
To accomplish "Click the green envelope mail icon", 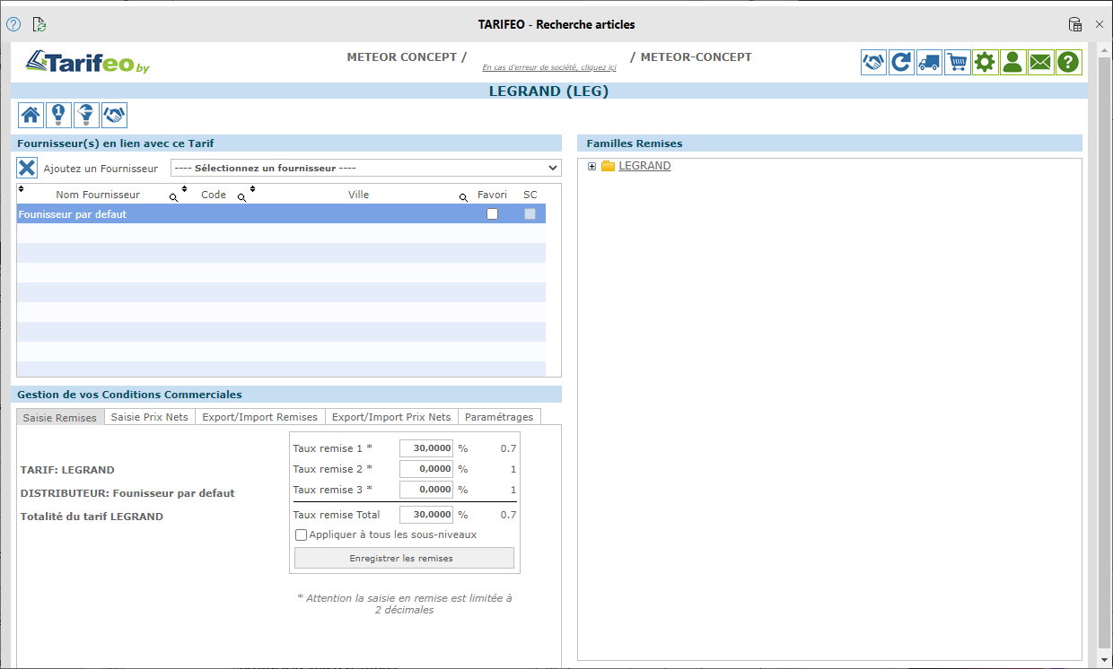I will point(1040,63).
